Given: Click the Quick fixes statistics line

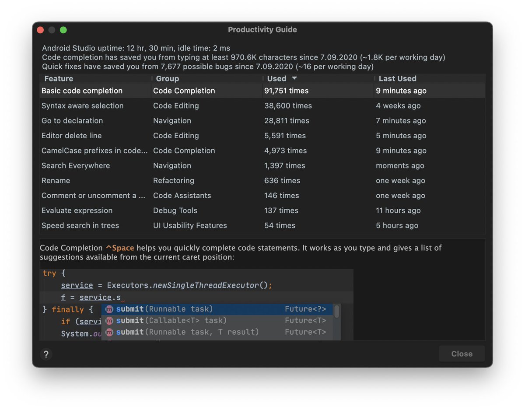Looking at the screenshot, I should pos(208,67).
